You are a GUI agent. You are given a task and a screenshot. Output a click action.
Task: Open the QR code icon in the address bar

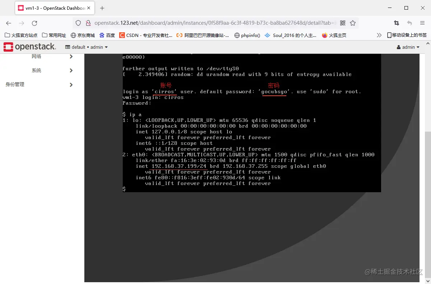343,23
